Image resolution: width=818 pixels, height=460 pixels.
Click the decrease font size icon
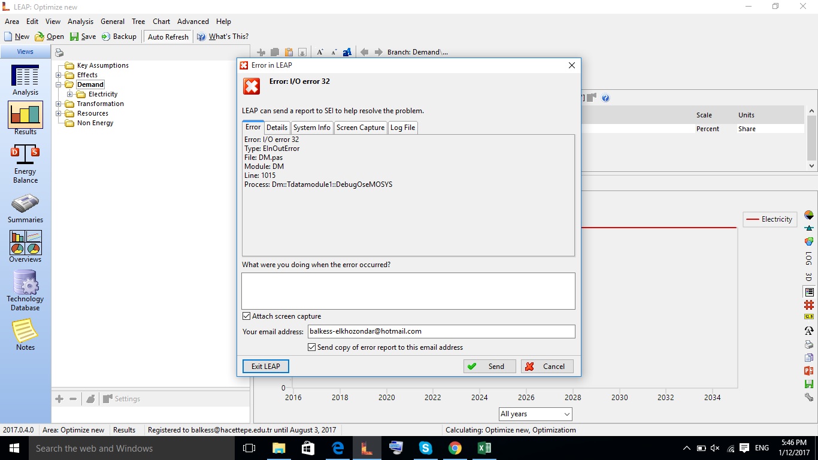click(x=334, y=52)
